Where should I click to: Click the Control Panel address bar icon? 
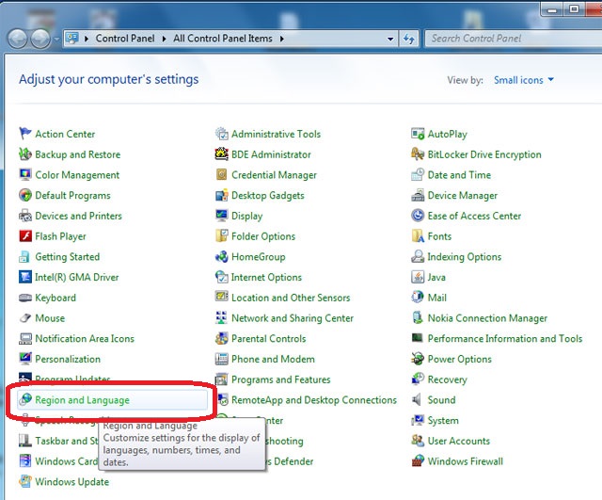pos(72,38)
